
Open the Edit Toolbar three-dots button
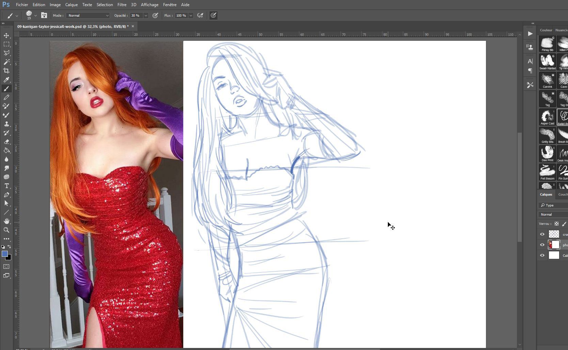pyautogui.click(x=6, y=239)
